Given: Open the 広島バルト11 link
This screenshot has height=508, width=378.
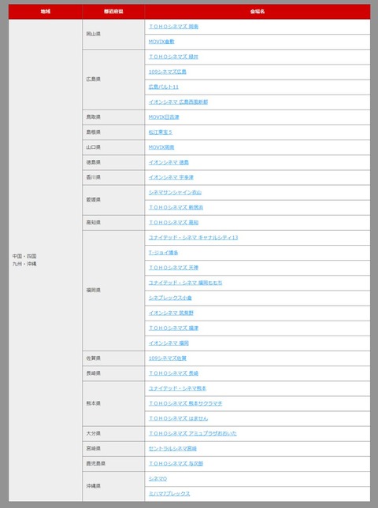Looking at the screenshot, I should pyautogui.click(x=163, y=87).
